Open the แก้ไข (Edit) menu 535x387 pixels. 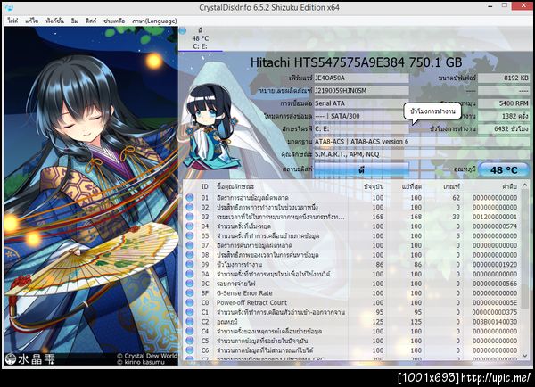32,21
